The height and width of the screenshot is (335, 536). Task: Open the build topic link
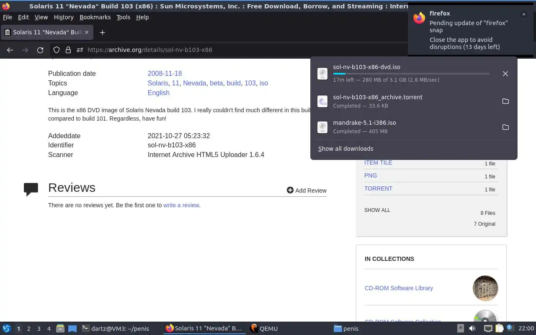(x=234, y=83)
